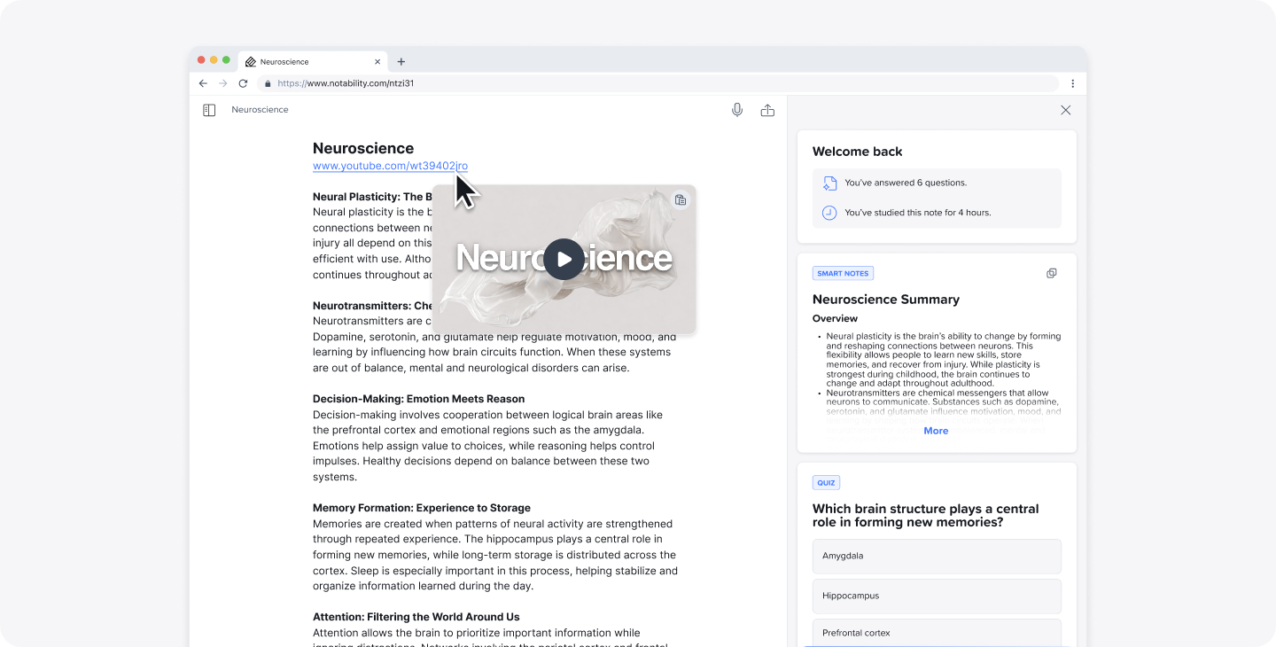1276x647 pixels.
Task: Play the Neuroscience video
Action: click(x=564, y=259)
